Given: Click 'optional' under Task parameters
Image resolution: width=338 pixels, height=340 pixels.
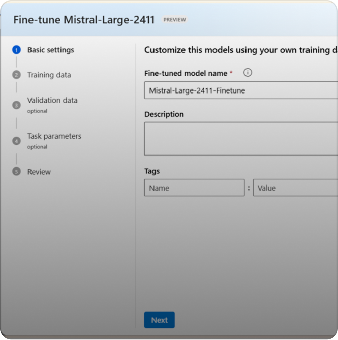Looking at the screenshot, I should (x=37, y=147).
